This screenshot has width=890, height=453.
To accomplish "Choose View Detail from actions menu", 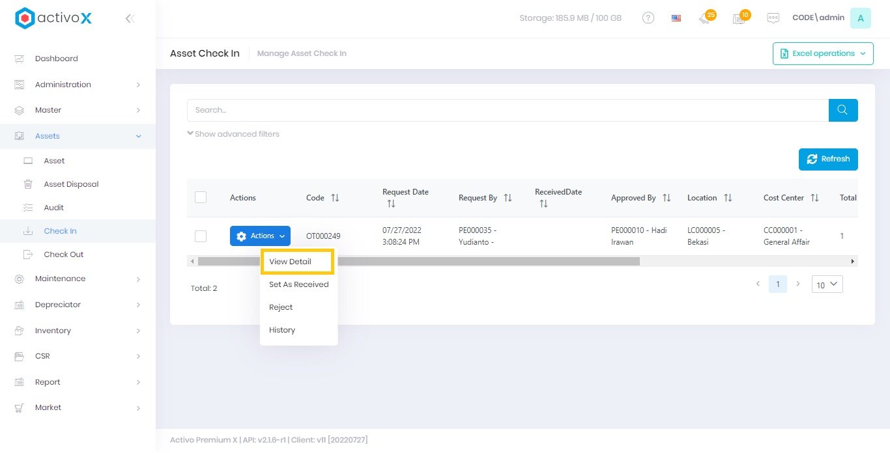I will [290, 262].
